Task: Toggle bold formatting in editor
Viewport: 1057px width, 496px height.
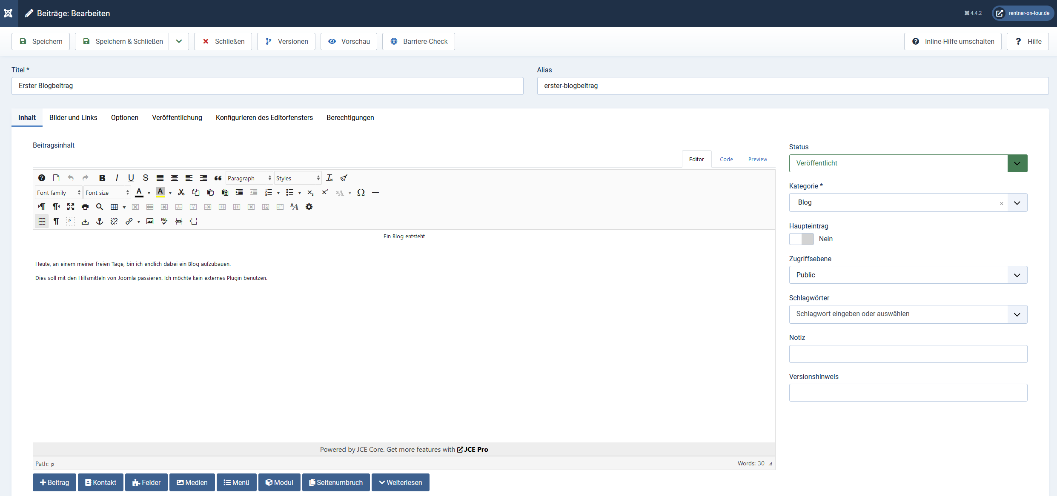Action: [102, 178]
